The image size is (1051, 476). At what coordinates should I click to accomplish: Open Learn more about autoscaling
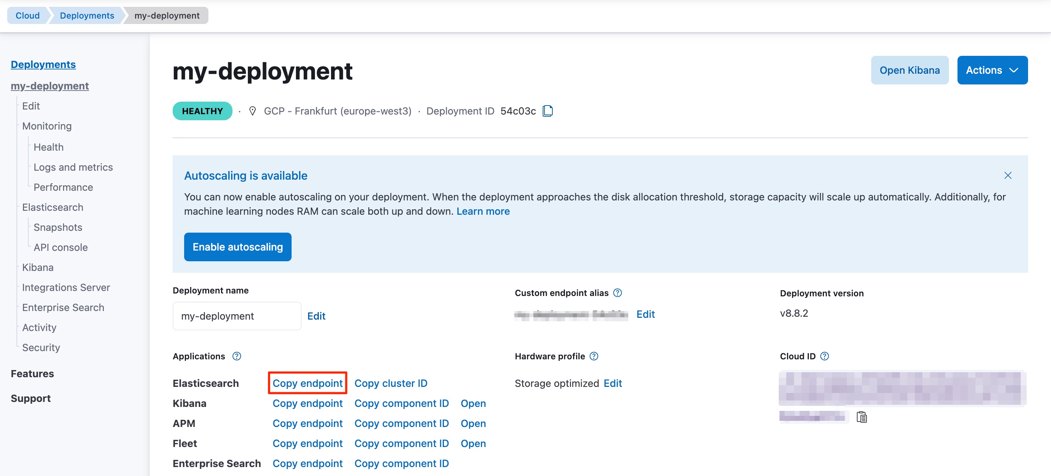483,211
